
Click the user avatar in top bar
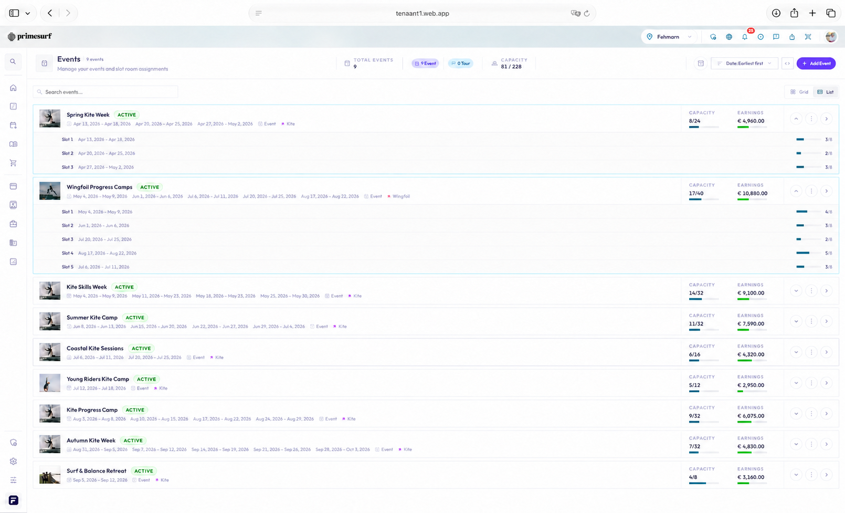831,37
